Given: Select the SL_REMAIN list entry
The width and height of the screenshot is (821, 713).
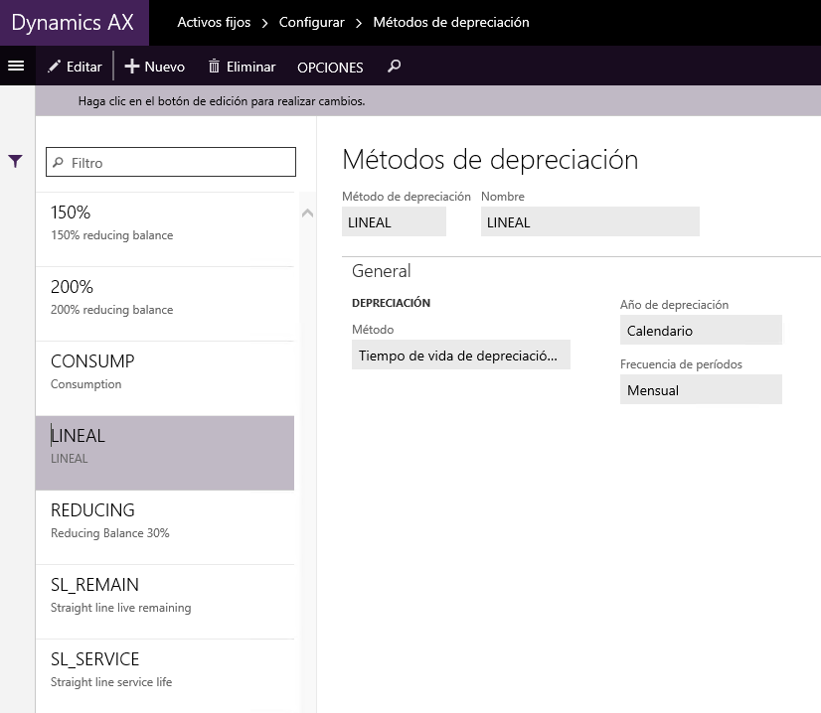Looking at the screenshot, I should point(164,602).
